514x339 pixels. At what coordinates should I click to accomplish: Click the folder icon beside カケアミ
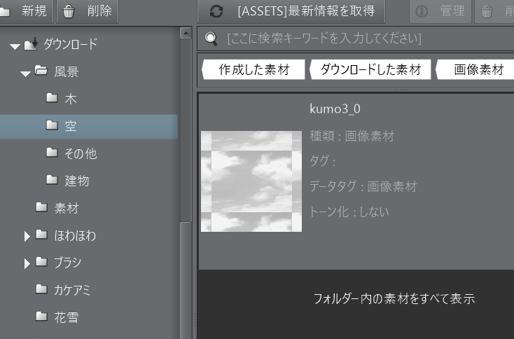click(x=41, y=289)
